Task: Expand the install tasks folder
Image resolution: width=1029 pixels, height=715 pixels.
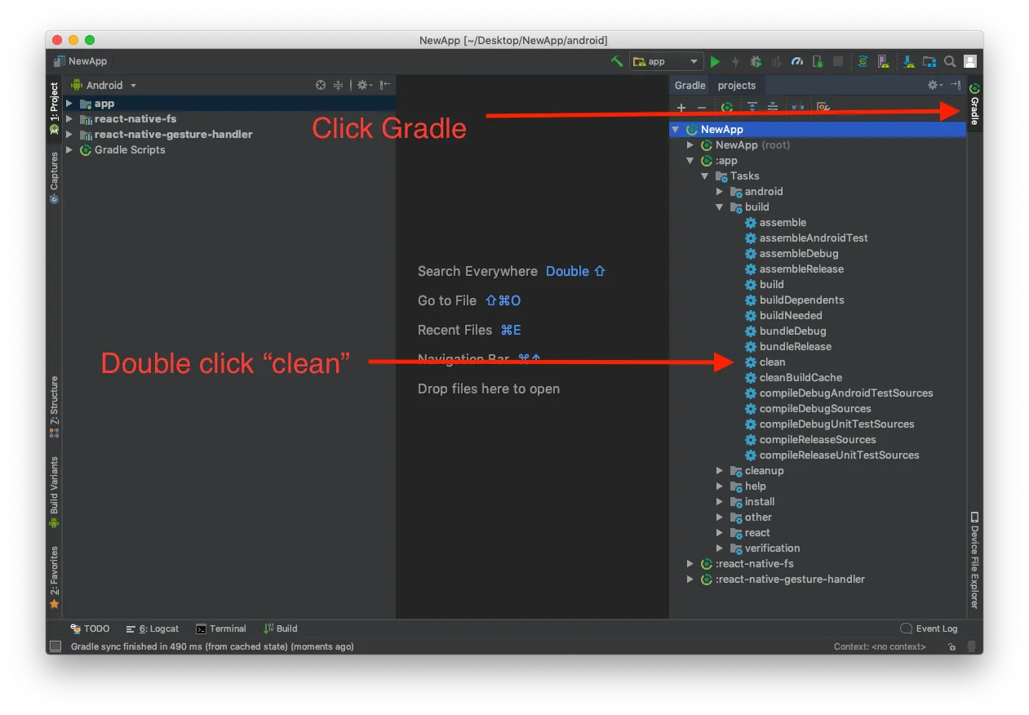Action: [720, 502]
